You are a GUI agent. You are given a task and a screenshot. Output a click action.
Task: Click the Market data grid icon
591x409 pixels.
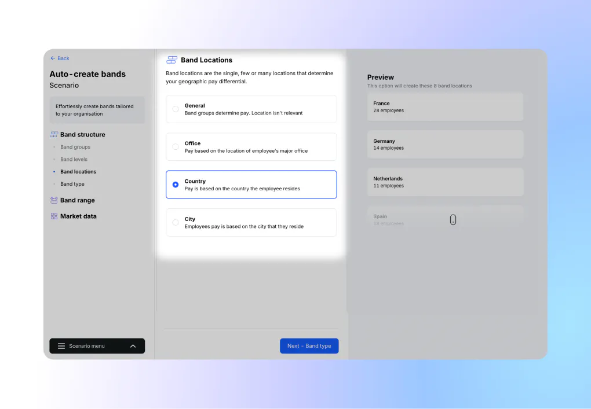click(x=54, y=216)
